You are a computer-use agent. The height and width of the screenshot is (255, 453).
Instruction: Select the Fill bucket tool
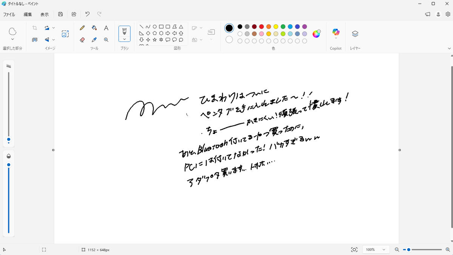pyautogui.click(x=94, y=28)
